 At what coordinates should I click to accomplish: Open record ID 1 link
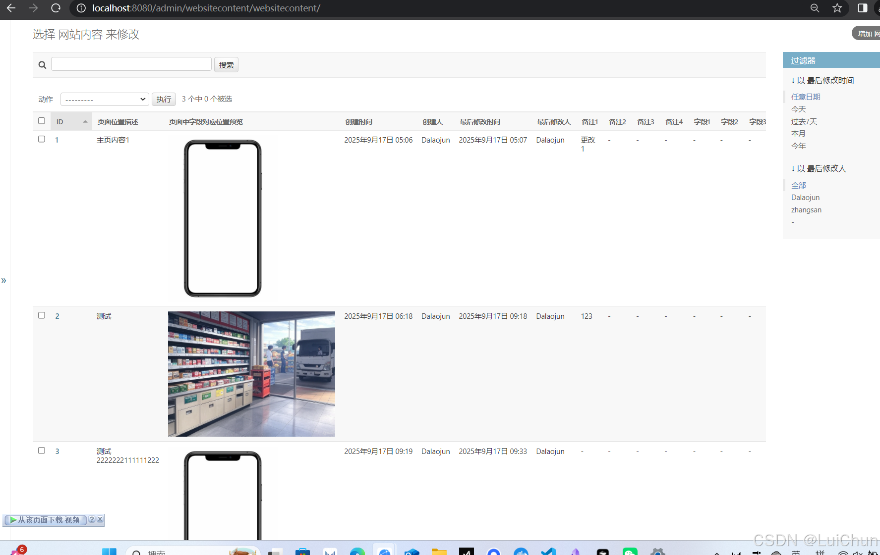pos(57,140)
